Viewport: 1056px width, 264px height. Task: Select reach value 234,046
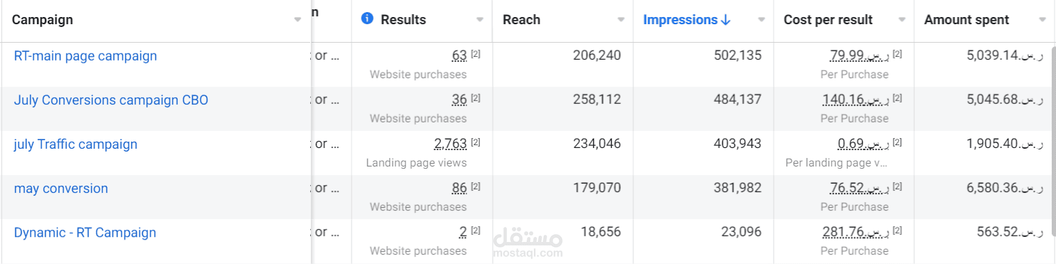click(x=597, y=144)
